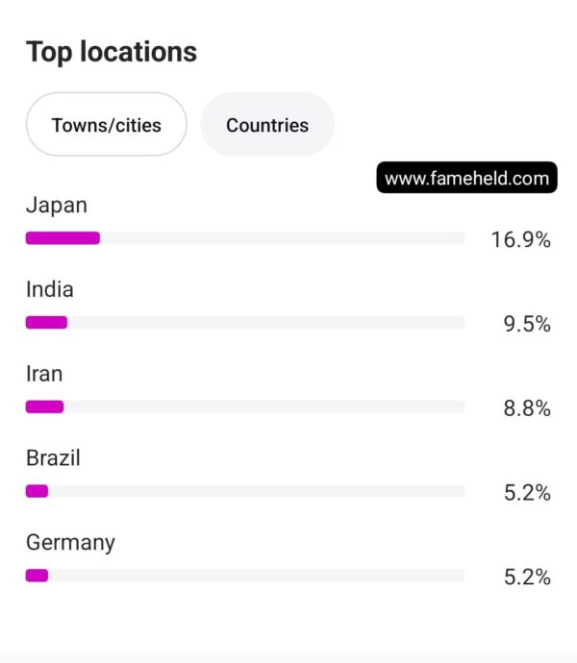Select the Iran country label
Viewport: 577px width, 663px height.
coord(44,374)
